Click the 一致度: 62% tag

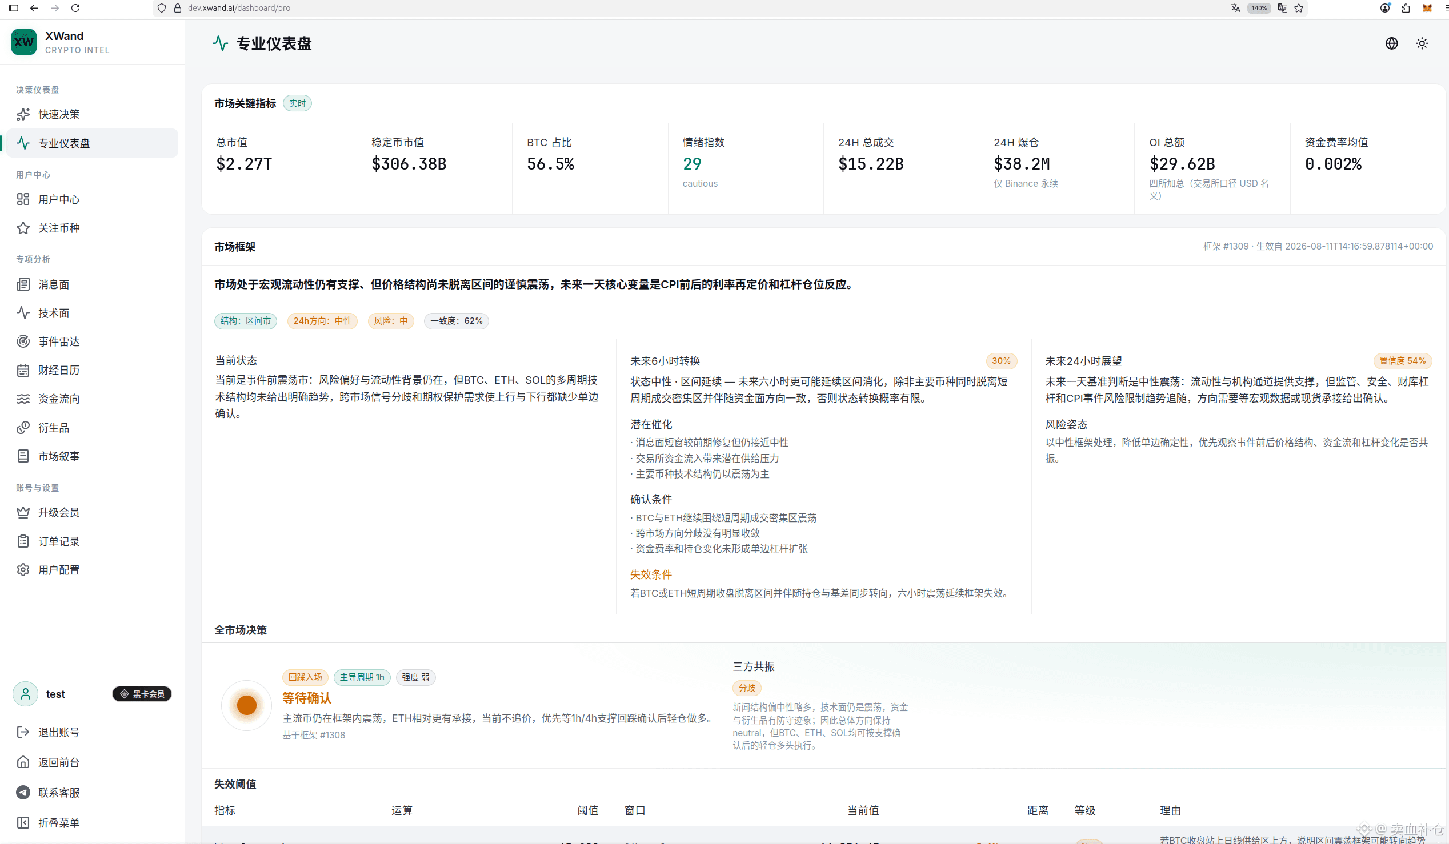click(457, 320)
